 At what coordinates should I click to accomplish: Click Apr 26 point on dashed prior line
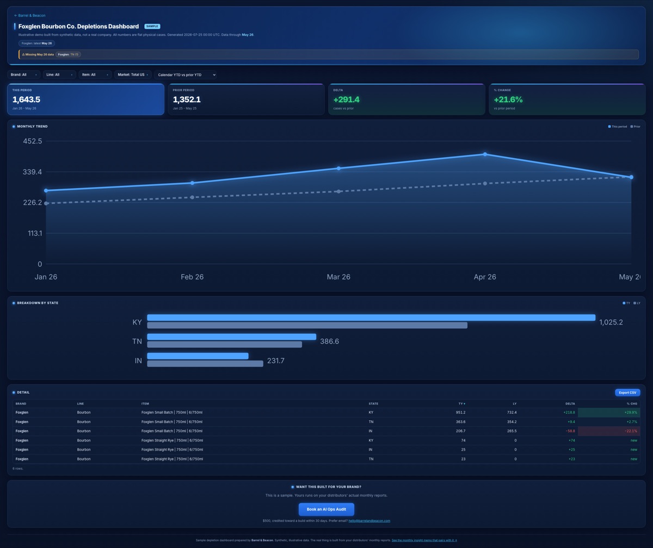485,184
